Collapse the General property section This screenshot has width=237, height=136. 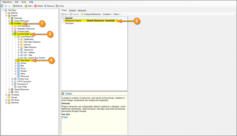pyautogui.click(x=63, y=18)
